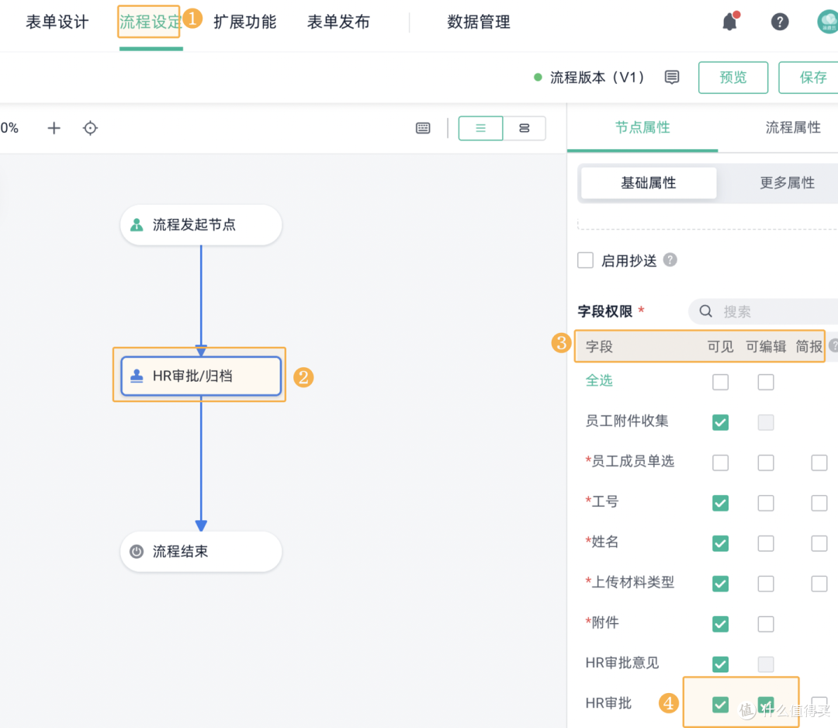The width and height of the screenshot is (838, 728).
Task: Uncheck HR审批意见 visible checkbox
Action: pos(720,664)
